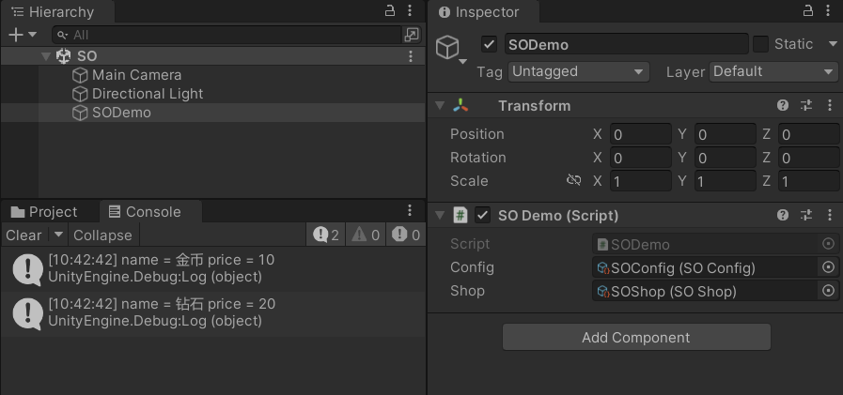Click Scale X field
Viewport: 843px width, 395px height.
tap(641, 181)
